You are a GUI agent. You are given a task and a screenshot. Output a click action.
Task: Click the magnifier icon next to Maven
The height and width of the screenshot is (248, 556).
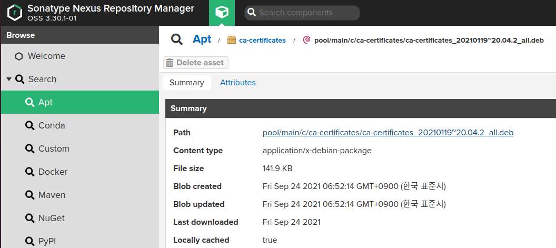tap(30, 195)
